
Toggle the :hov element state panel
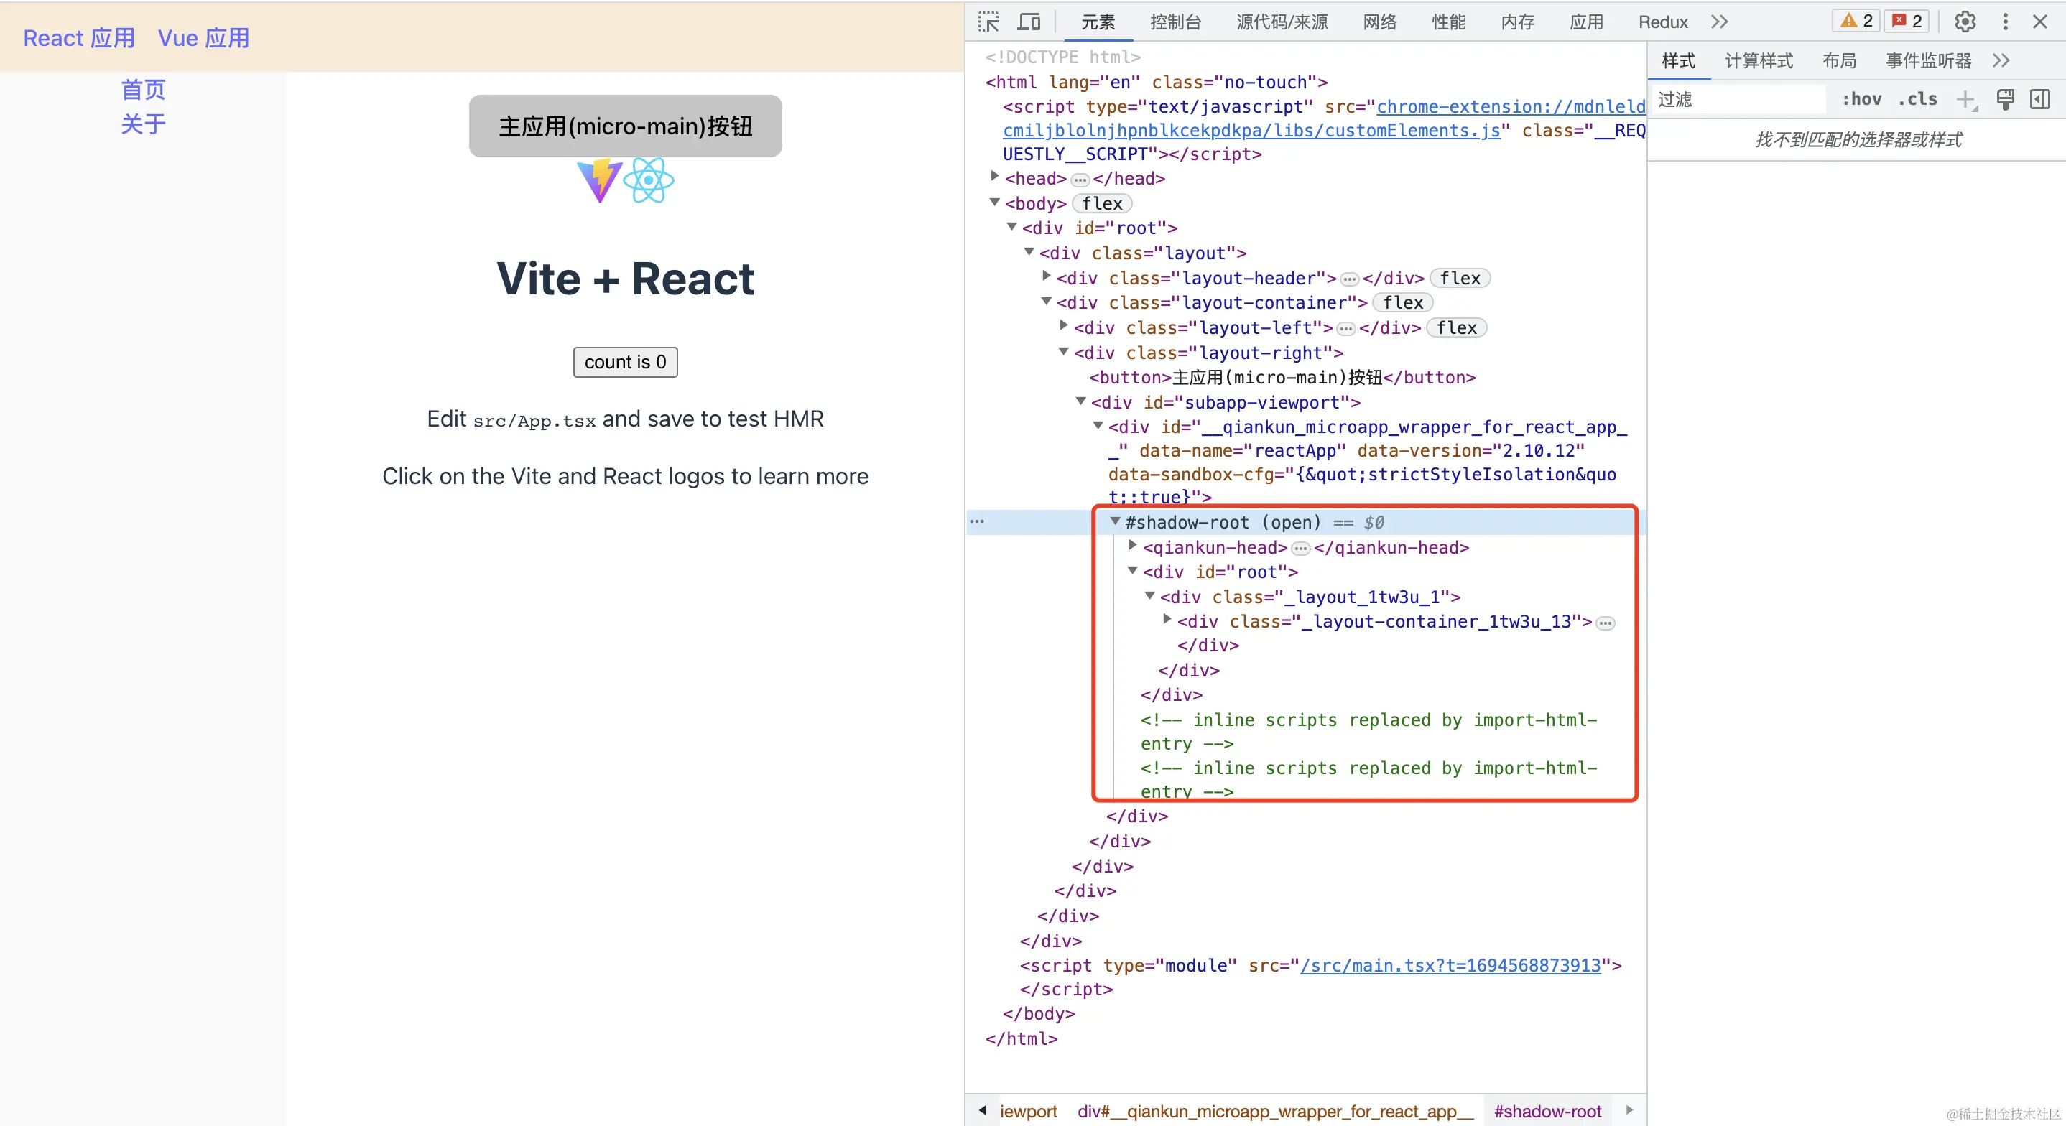pos(1861,99)
